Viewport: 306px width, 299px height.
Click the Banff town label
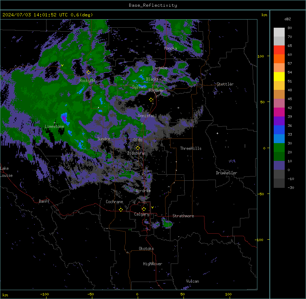(x=44, y=201)
